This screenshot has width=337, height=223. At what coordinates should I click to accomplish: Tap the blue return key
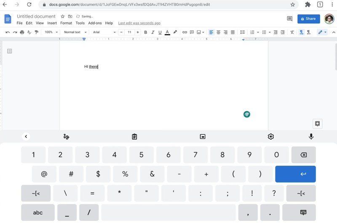(296, 174)
